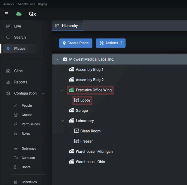187x185 pixels.
Task: Go to the Live menu item
Action: pos(17,26)
